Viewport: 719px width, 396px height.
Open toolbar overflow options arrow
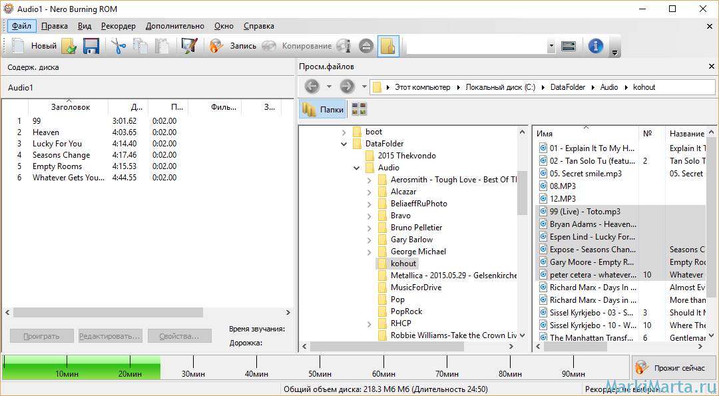pos(615,53)
